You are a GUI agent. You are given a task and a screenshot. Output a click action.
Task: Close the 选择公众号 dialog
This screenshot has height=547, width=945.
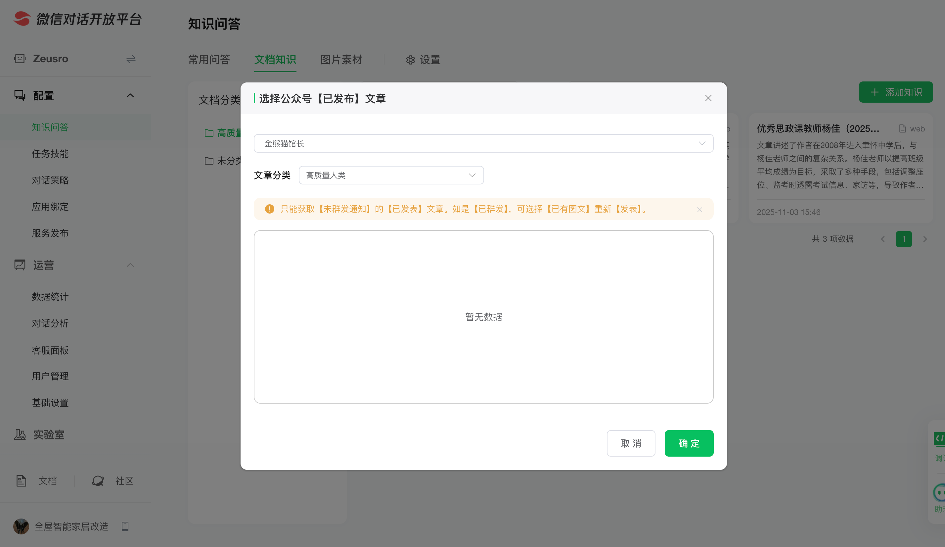(x=708, y=98)
